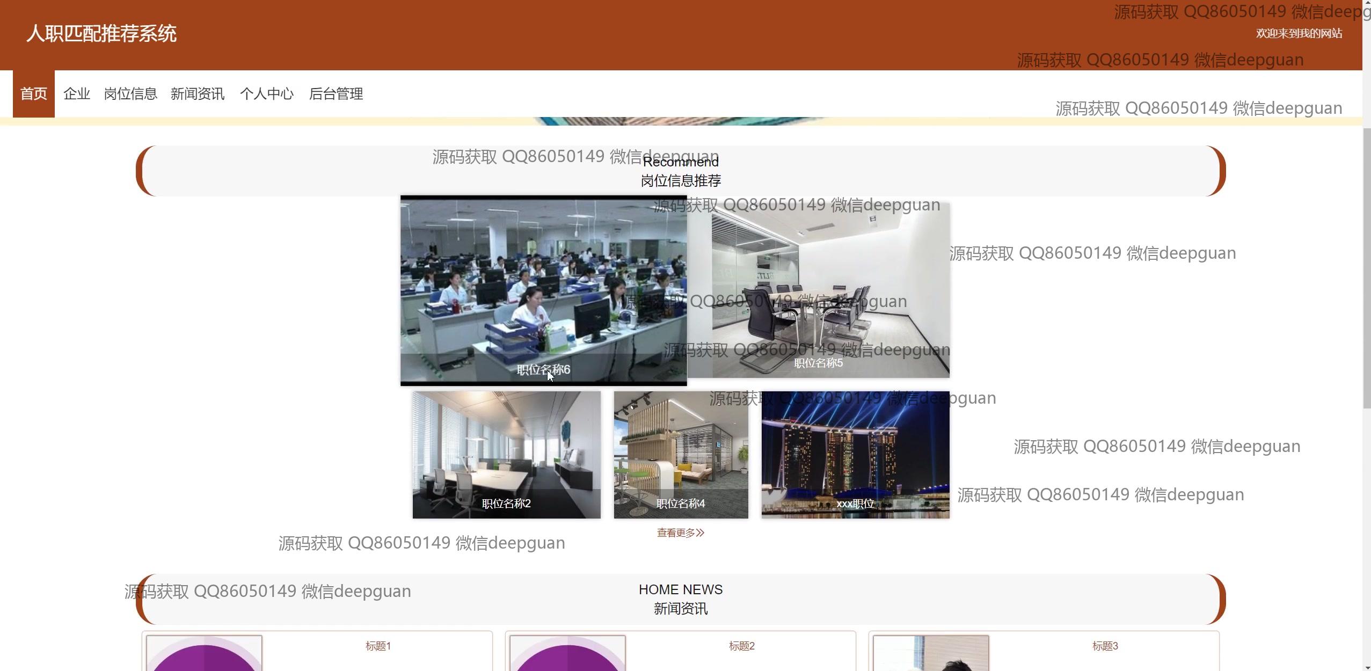Go to 后台管理 in the navigation bar
Image resolution: width=1371 pixels, height=671 pixels.
pyautogui.click(x=336, y=94)
